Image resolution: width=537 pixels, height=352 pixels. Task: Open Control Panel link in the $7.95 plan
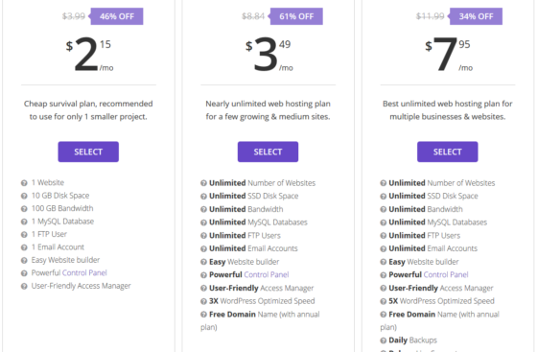(x=446, y=274)
